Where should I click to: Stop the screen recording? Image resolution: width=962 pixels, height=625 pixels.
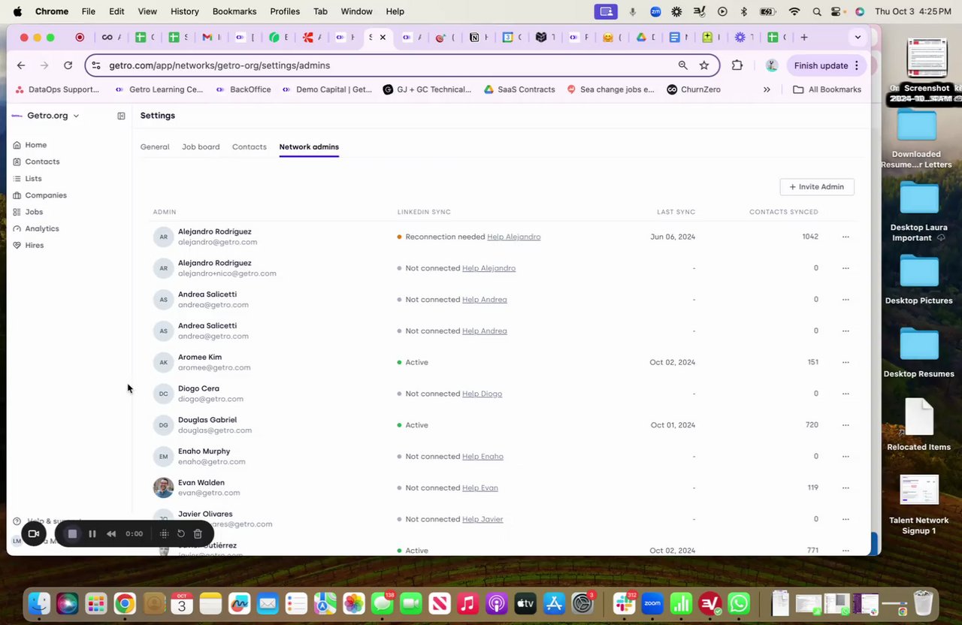pos(72,534)
